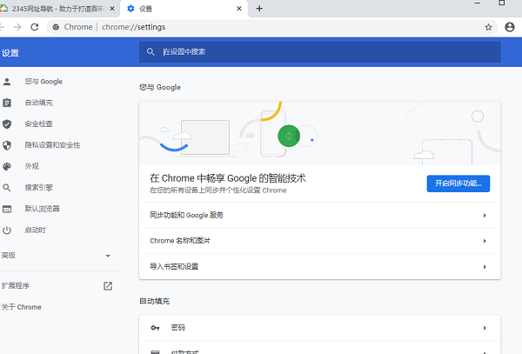Open 导入书签和设置 row
522x354 pixels.
tap(319, 266)
